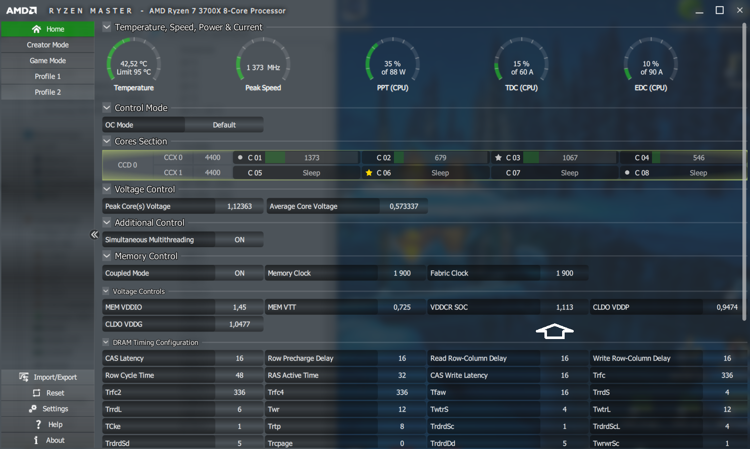Click the Import/Export icon in the sidebar
Image resolution: width=750 pixels, height=449 pixels.
click(x=24, y=377)
